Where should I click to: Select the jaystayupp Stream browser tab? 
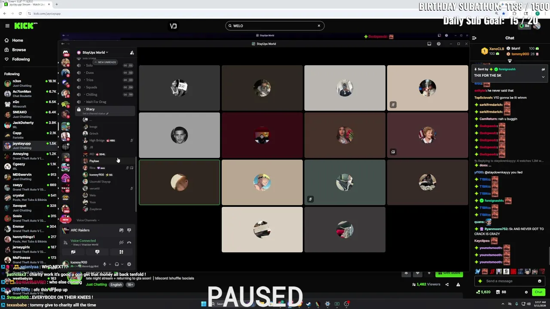point(27,4)
